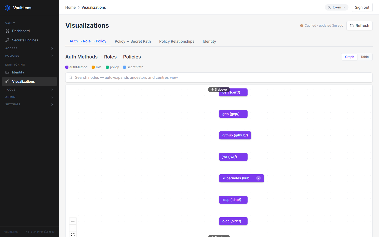Click the fit view icon on graph

click(x=73, y=235)
